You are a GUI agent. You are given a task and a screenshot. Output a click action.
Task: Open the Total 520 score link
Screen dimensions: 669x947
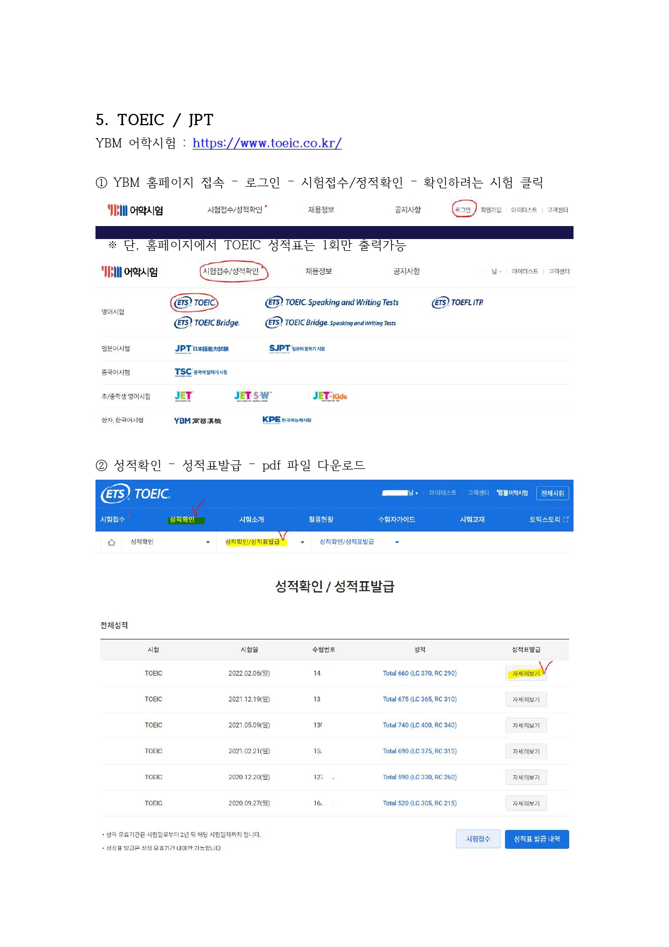[420, 803]
